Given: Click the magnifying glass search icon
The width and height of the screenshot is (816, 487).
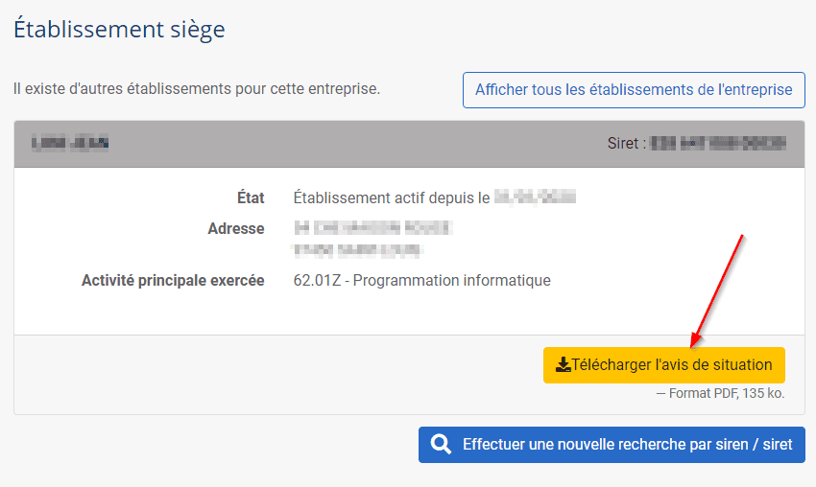Looking at the screenshot, I should [x=442, y=445].
